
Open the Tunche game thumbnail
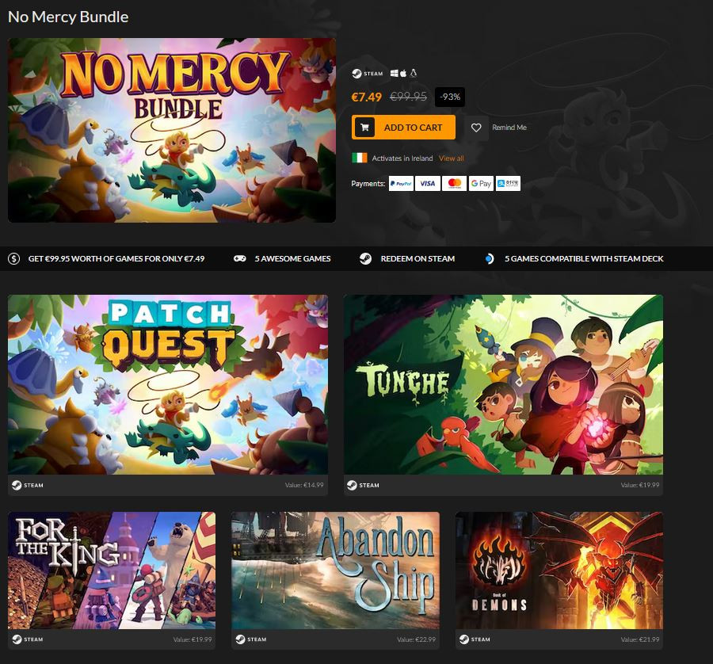point(503,385)
